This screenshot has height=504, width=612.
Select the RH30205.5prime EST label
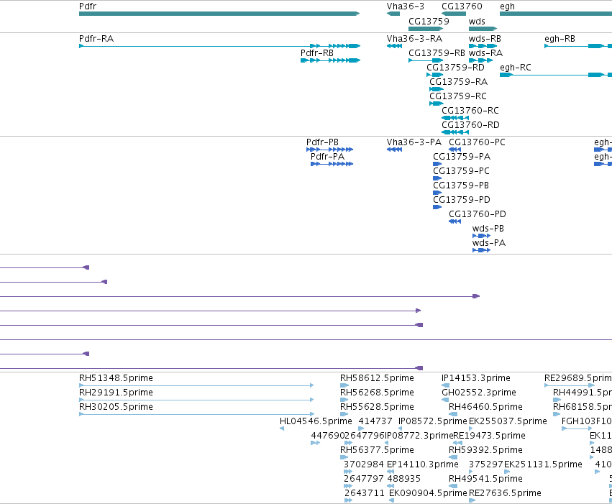coord(116,407)
